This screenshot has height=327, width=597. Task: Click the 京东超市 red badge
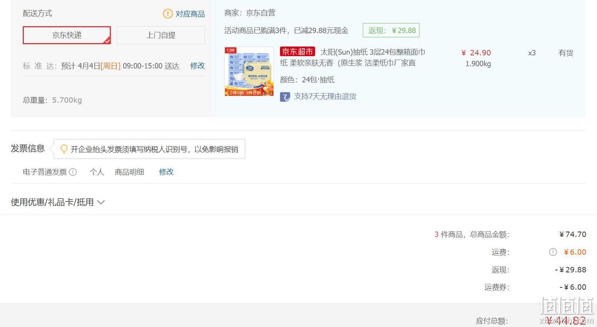[297, 52]
